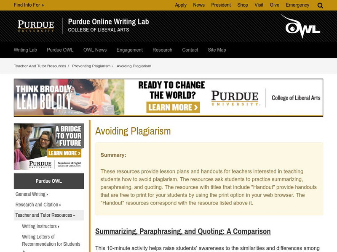Click Avoiding Plagiarism breadcrumb
This screenshot has width=337, height=252.
(x=134, y=66)
